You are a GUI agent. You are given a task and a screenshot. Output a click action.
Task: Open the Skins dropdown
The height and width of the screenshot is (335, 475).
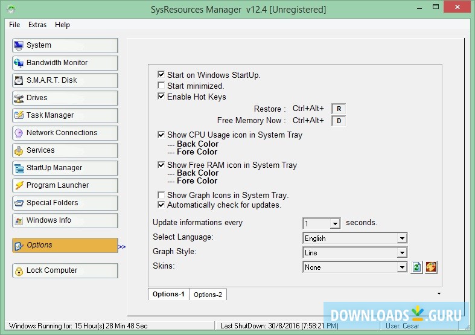pyautogui.click(x=402, y=267)
